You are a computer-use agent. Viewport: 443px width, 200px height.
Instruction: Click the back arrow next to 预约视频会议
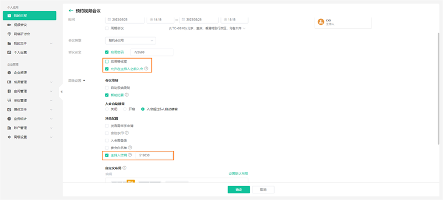pos(71,10)
